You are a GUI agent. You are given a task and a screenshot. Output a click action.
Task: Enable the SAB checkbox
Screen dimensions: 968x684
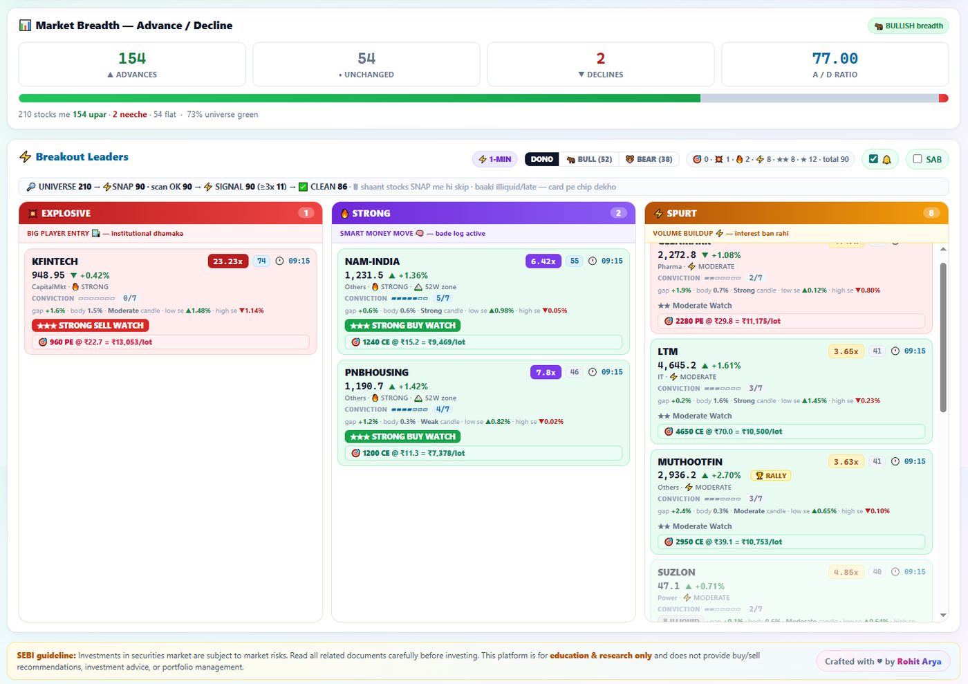click(x=918, y=159)
